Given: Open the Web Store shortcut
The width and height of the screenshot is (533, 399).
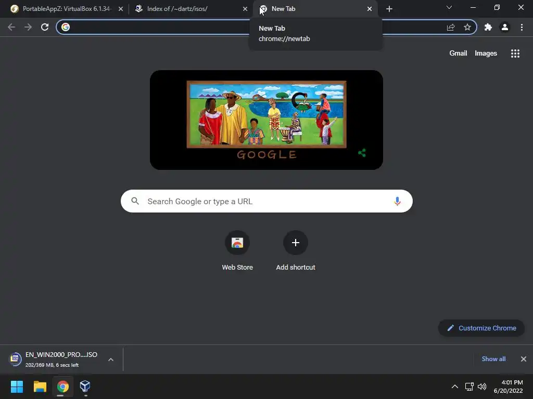Looking at the screenshot, I should coord(237,251).
